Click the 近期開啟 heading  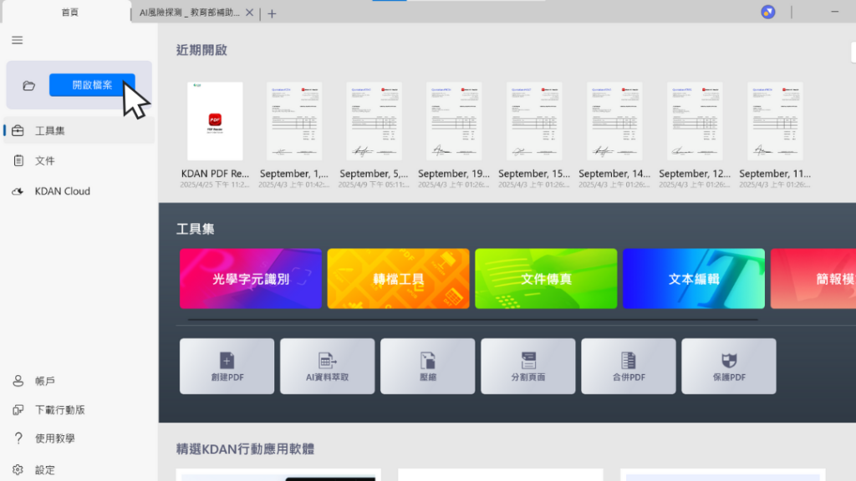point(201,50)
